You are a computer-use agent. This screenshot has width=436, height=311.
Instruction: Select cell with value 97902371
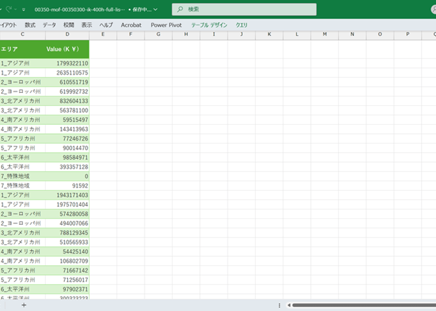point(67,289)
